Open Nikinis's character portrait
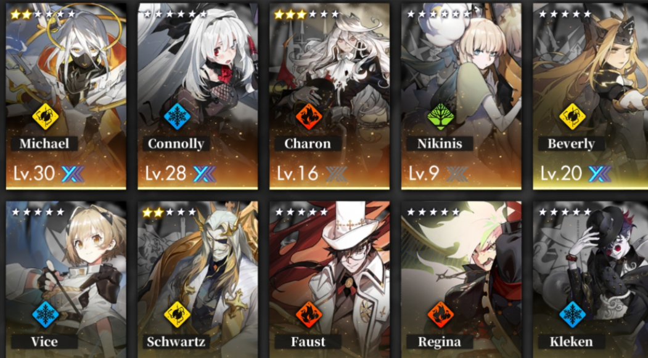This screenshot has width=648, height=358. coord(461,96)
